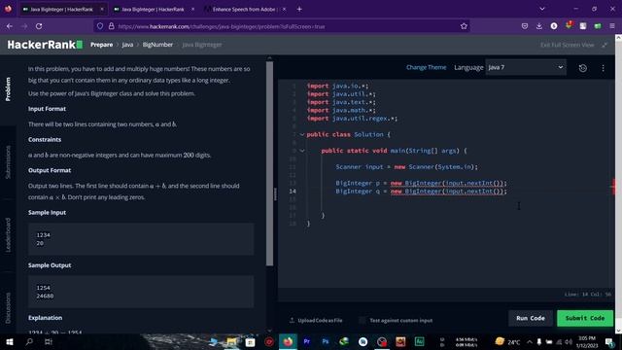
Task: Click the panel divider handle between problem and editor
Action: coord(275,194)
